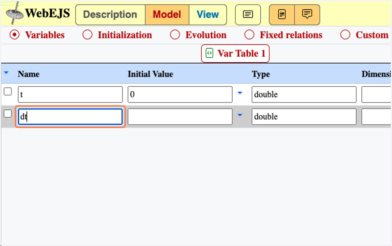392x246 pixels.
Task: Click the WebEJS title text
Action: [x=48, y=13]
